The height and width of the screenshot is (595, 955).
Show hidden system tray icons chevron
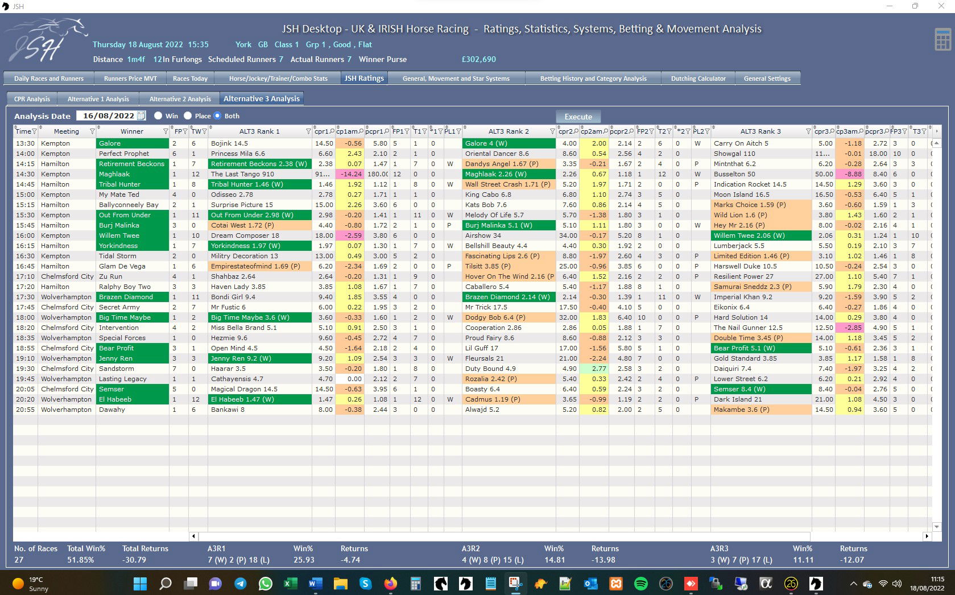(853, 584)
